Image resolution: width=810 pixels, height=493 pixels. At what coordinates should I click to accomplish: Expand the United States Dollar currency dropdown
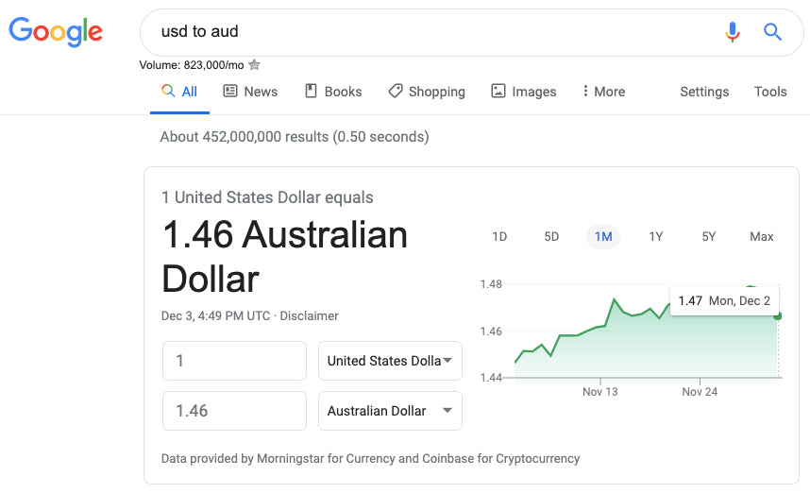point(390,361)
